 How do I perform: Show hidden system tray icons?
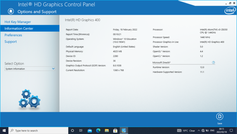(199, 131)
